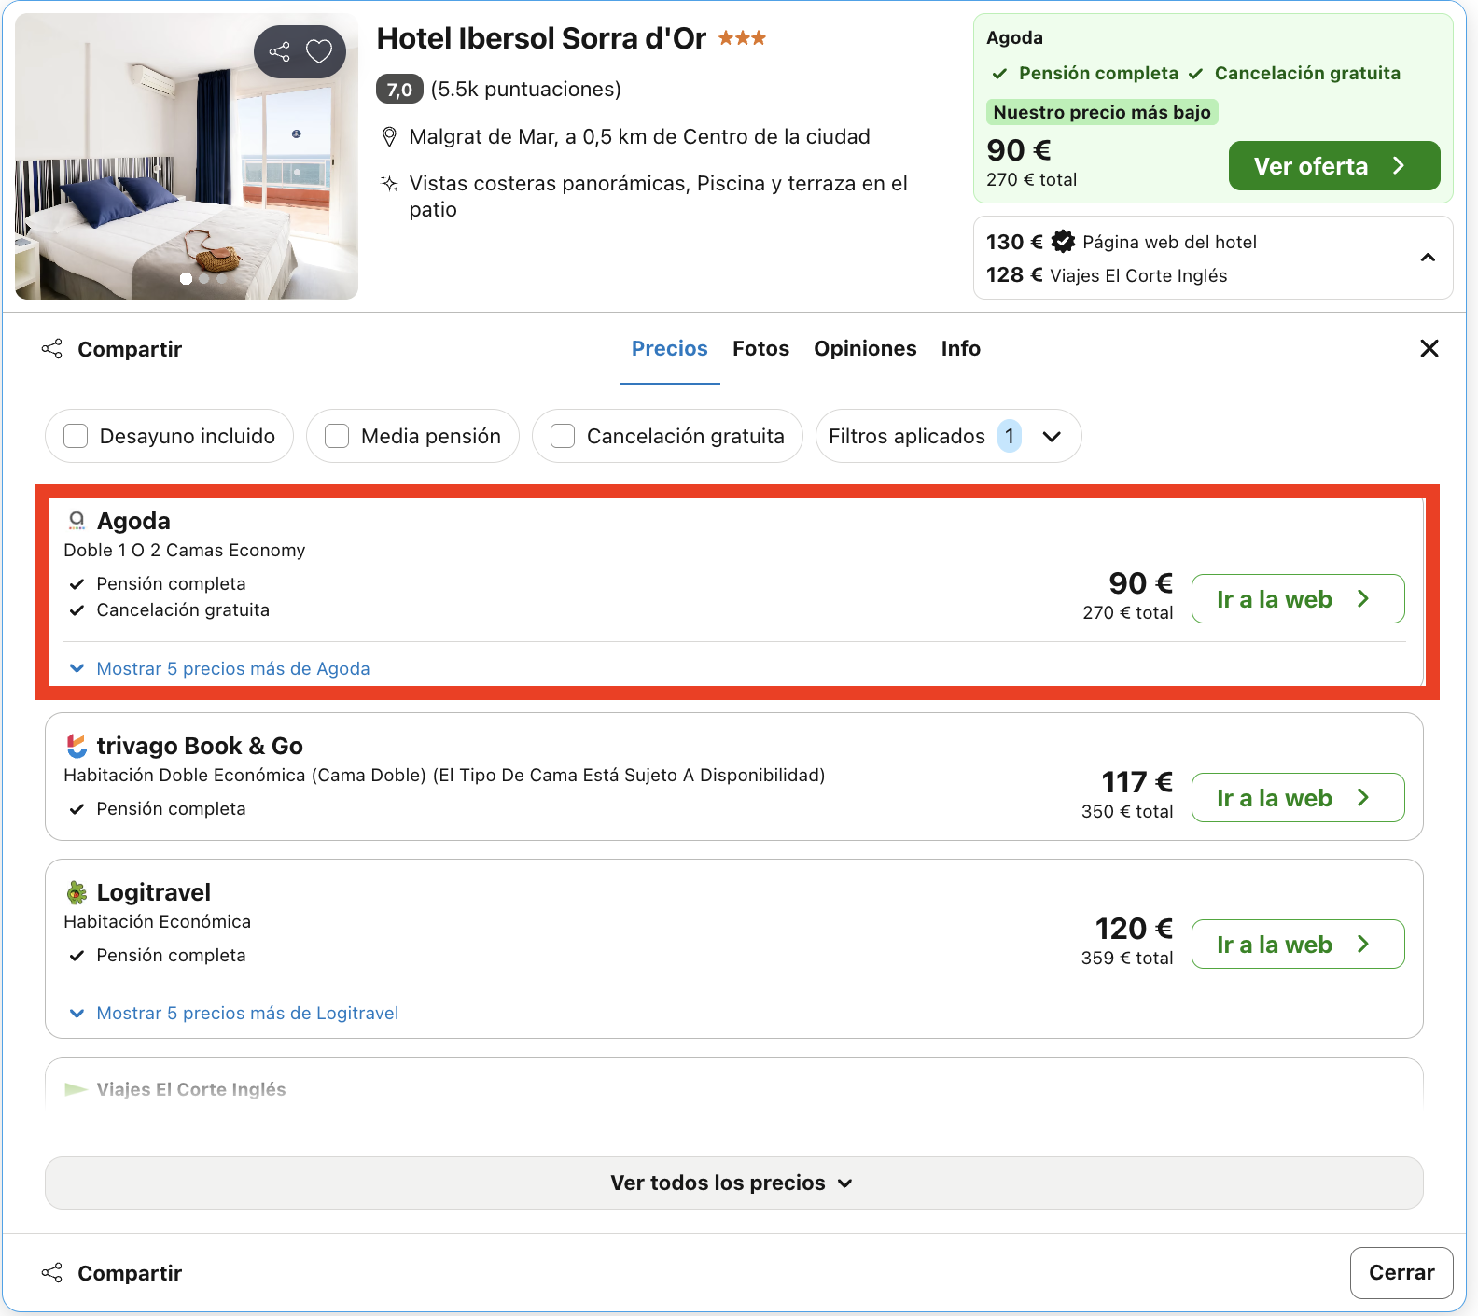This screenshot has width=1478, height=1316.
Task: Click Ir a la web for Agoda
Action: pyautogui.click(x=1298, y=599)
